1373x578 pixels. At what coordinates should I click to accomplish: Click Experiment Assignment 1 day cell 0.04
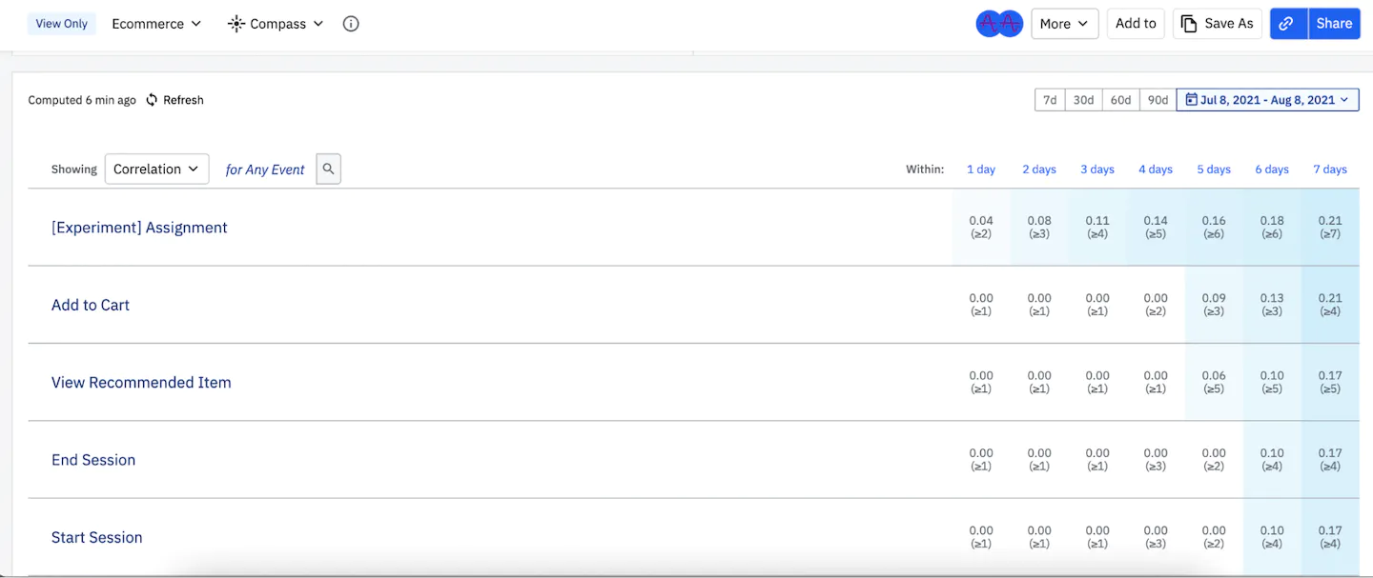[x=981, y=228]
